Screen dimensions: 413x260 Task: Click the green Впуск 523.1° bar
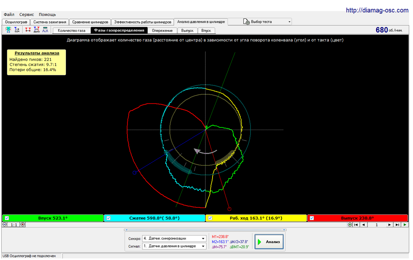pos(53,218)
